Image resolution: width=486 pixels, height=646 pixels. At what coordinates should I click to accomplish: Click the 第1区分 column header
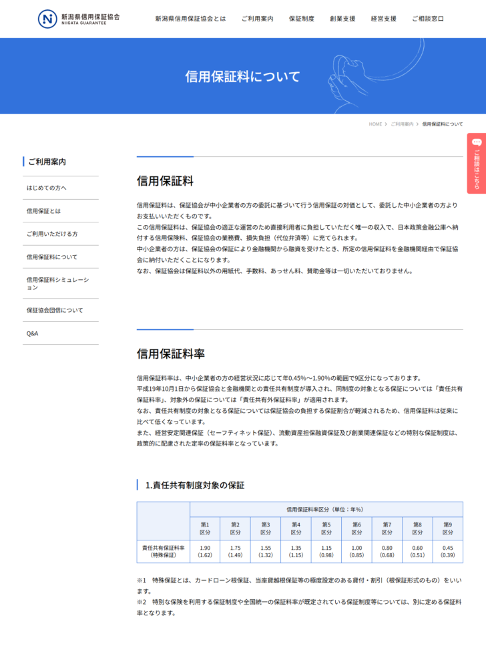point(205,528)
